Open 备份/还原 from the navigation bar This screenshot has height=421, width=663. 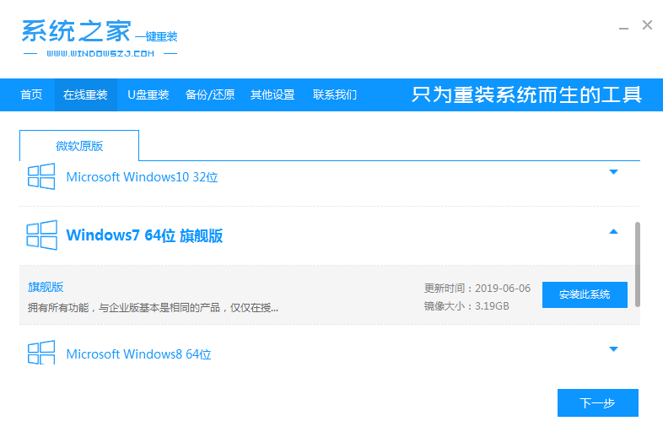(x=210, y=94)
